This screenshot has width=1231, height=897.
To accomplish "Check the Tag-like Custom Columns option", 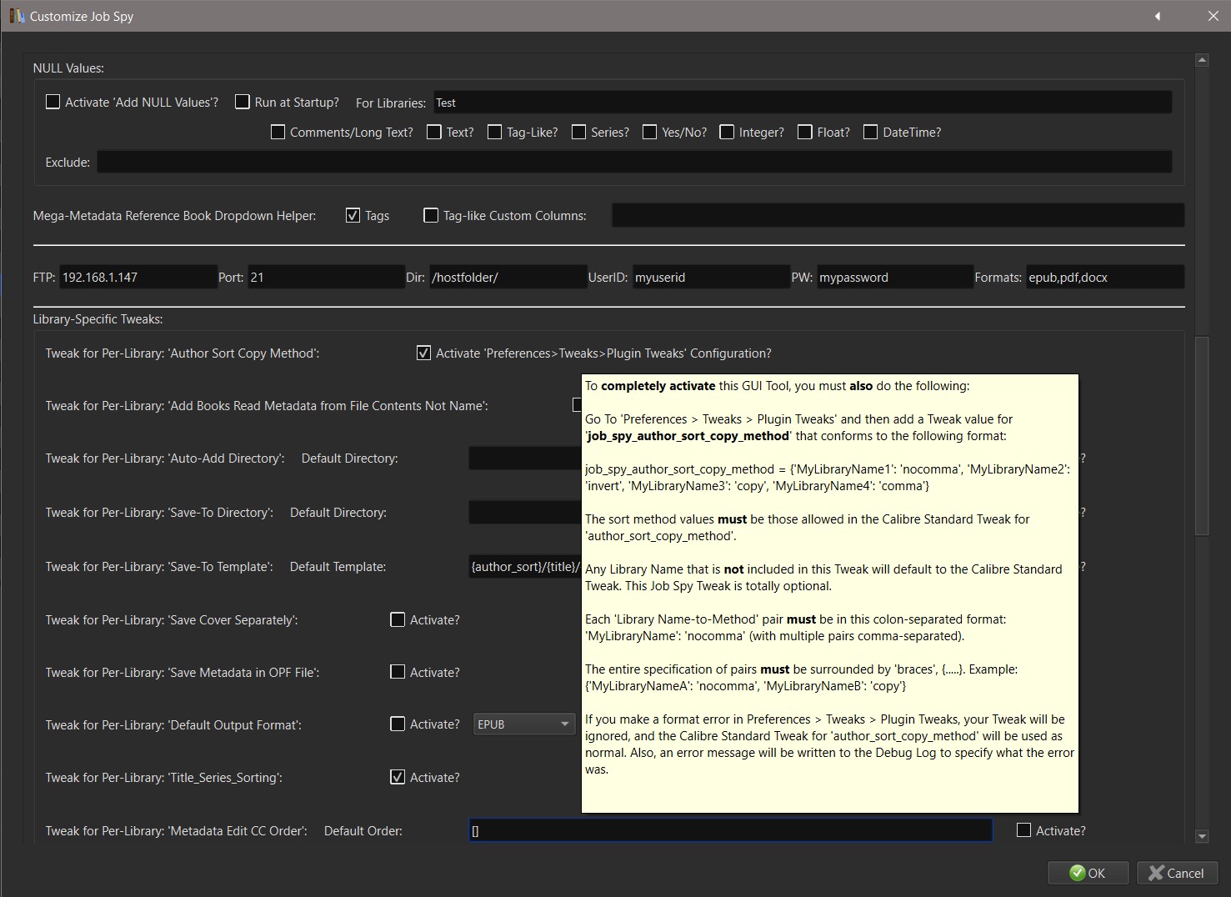I will pyautogui.click(x=431, y=216).
